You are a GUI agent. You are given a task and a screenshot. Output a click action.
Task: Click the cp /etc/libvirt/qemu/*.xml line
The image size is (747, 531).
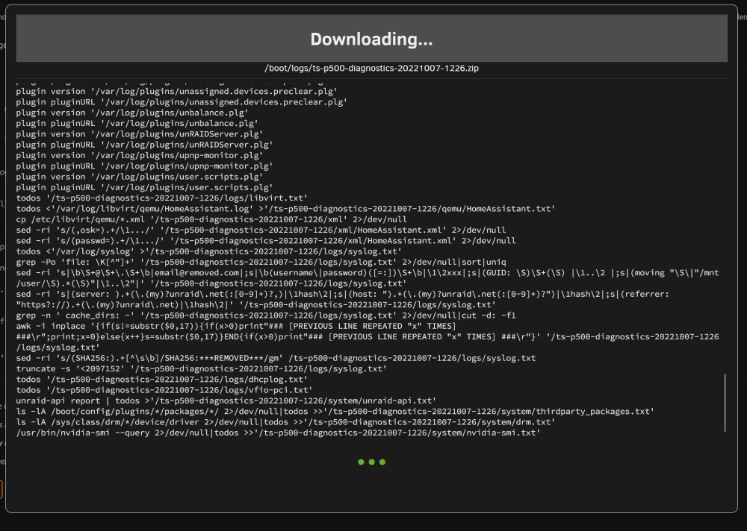(x=211, y=219)
